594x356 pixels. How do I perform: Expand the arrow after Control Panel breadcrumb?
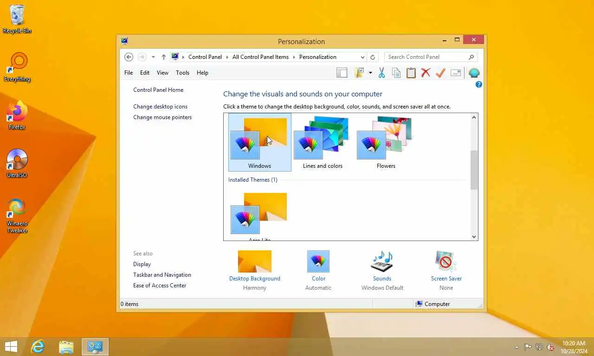click(227, 57)
